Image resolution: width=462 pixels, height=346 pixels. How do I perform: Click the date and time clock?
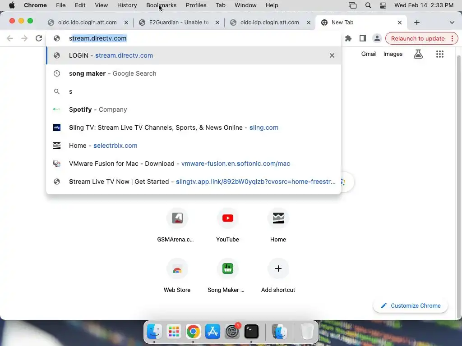pos(424,5)
